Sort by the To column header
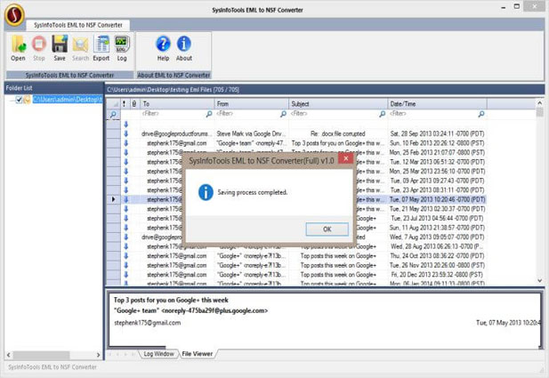The image size is (549, 378). pyautogui.click(x=177, y=104)
